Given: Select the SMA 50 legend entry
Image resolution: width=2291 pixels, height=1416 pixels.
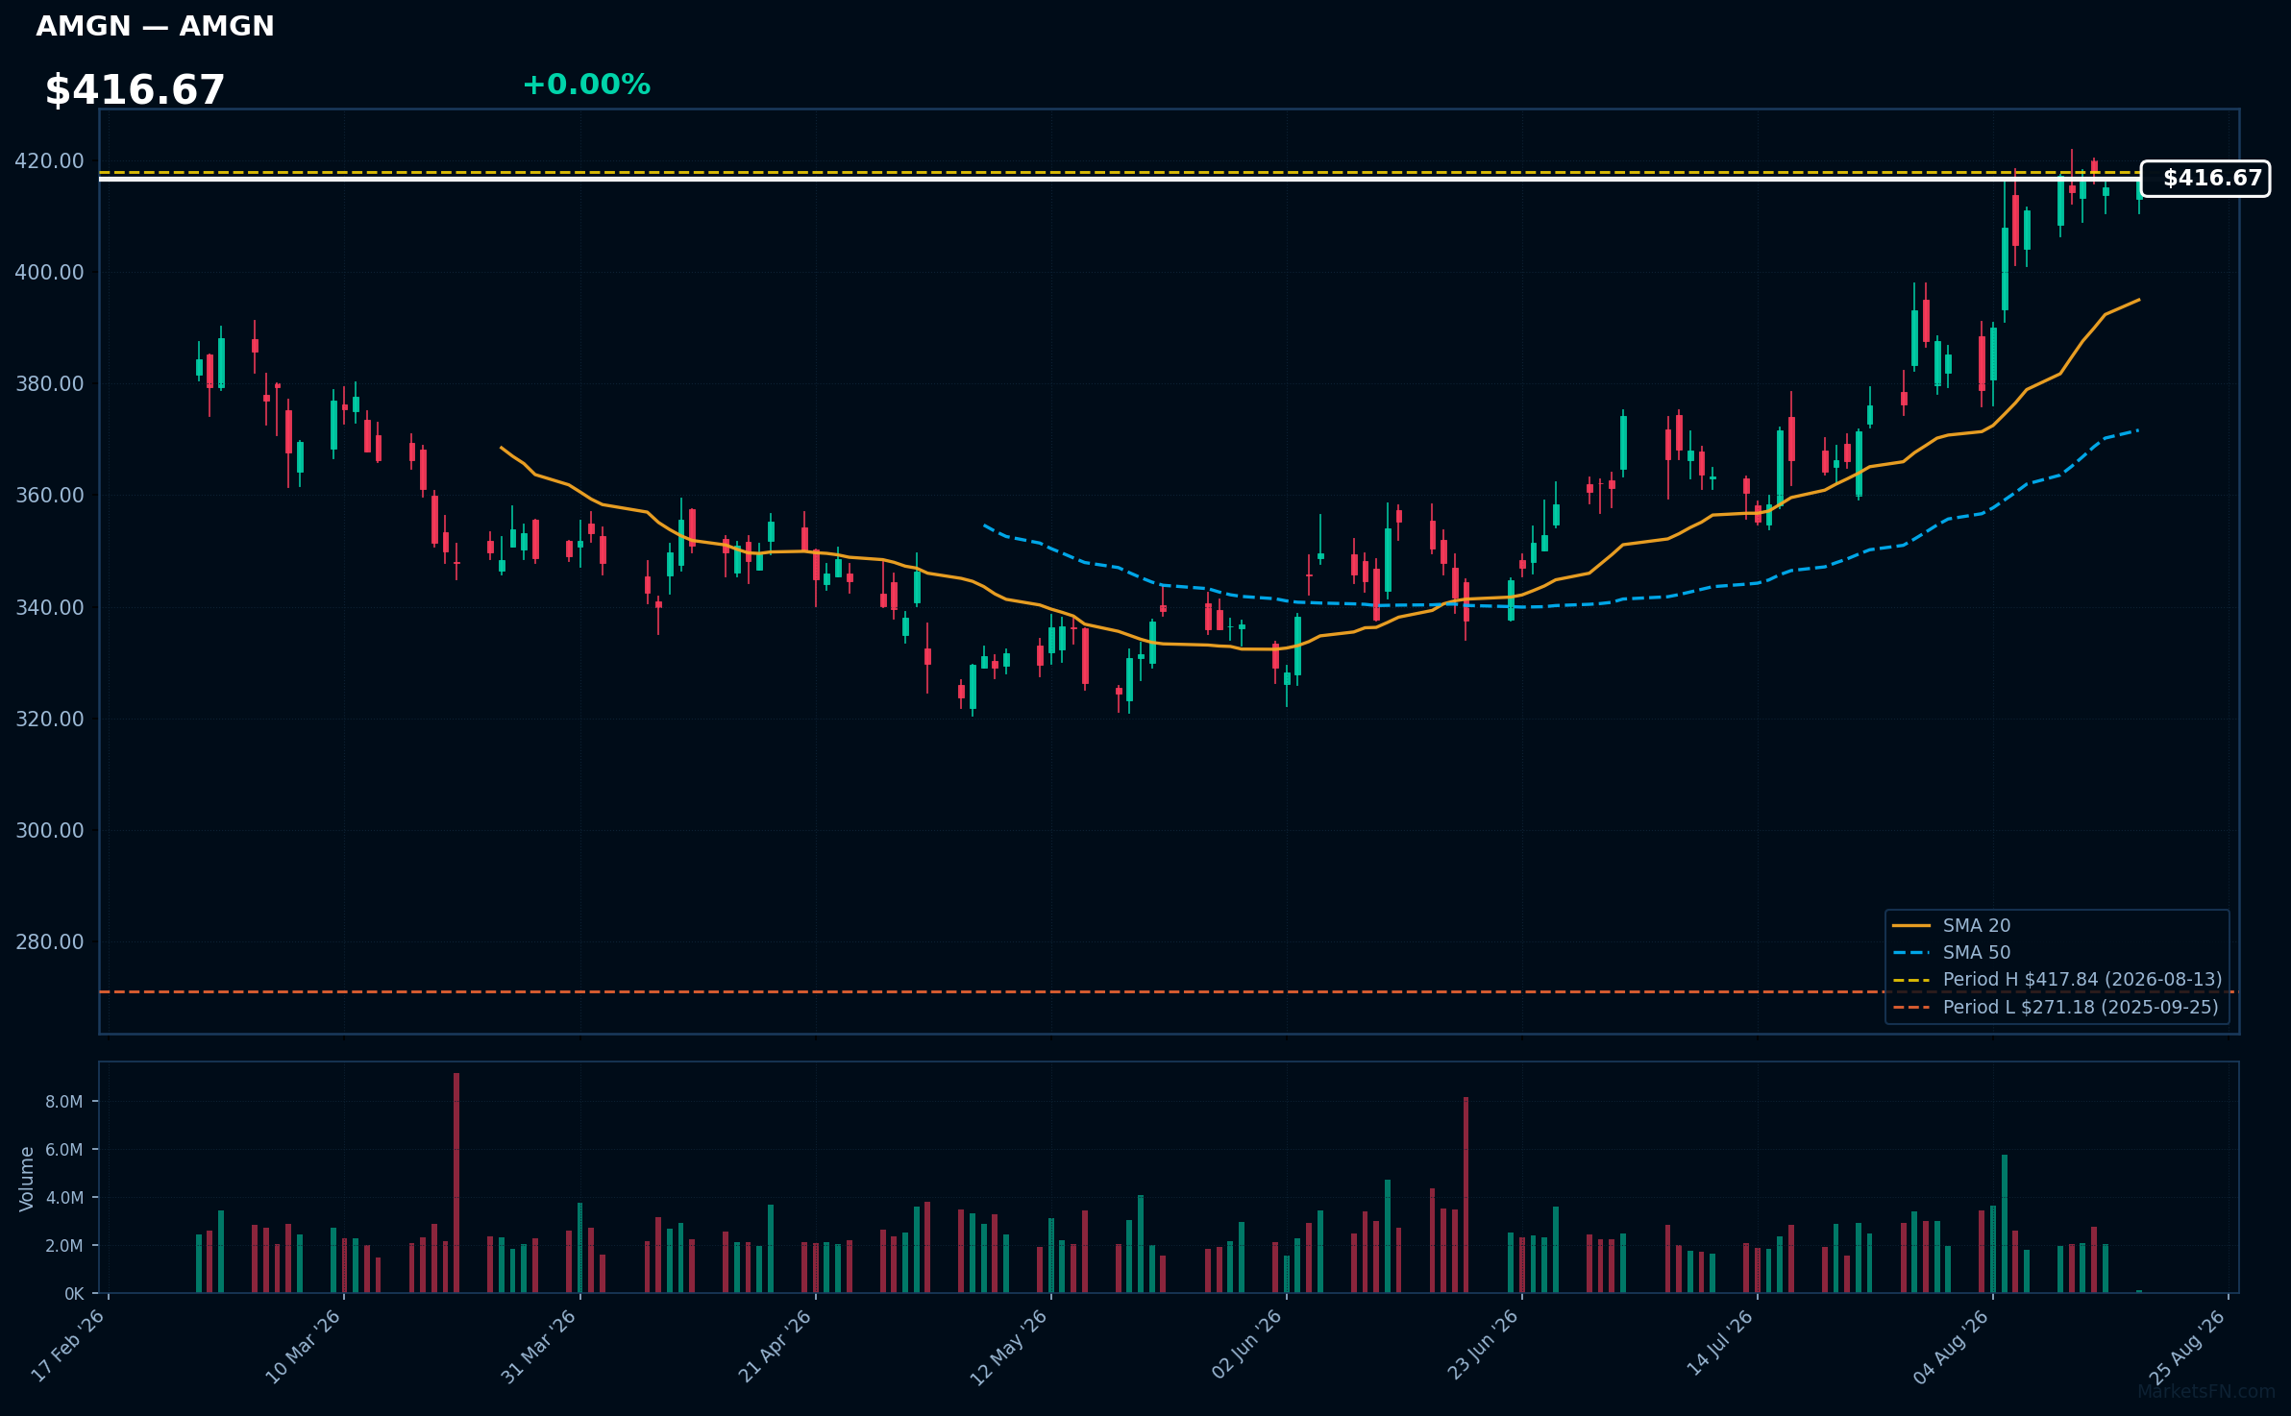Looking at the screenshot, I should pos(1952,952).
